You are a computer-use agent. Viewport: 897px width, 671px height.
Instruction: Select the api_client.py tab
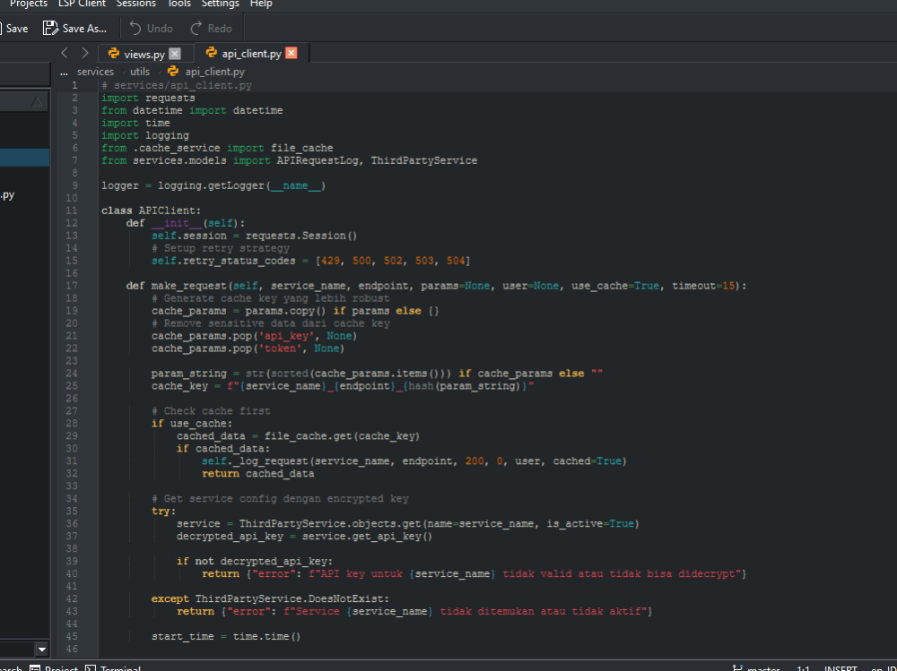252,53
